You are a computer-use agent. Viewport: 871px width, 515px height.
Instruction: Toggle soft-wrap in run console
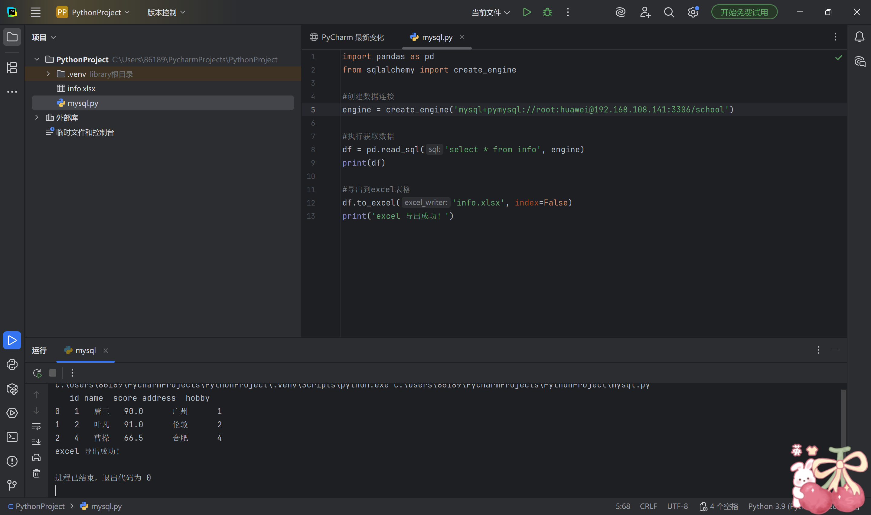(x=37, y=426)
